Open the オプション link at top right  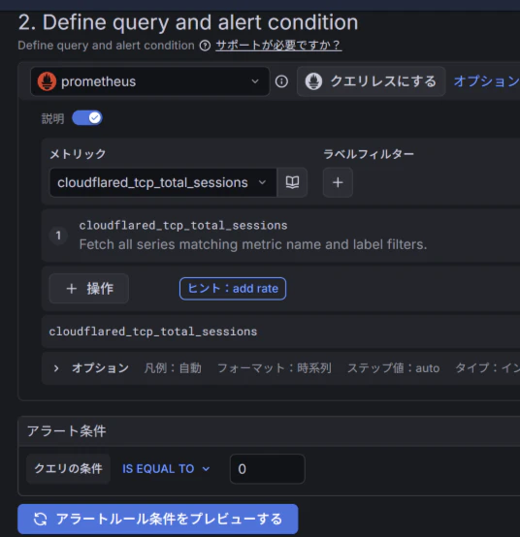pyautogui.click(x=487, y=81)
